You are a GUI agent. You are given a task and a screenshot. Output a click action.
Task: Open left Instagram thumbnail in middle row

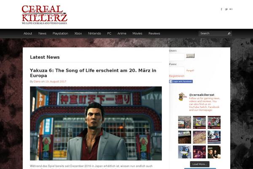(x=185, y=137)
